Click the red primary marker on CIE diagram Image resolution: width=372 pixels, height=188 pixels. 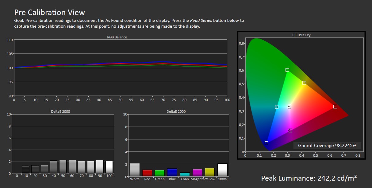(335, 107)
